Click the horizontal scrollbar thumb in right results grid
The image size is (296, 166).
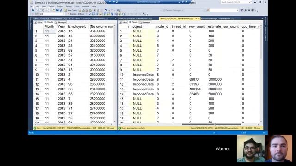coord(211,124)
